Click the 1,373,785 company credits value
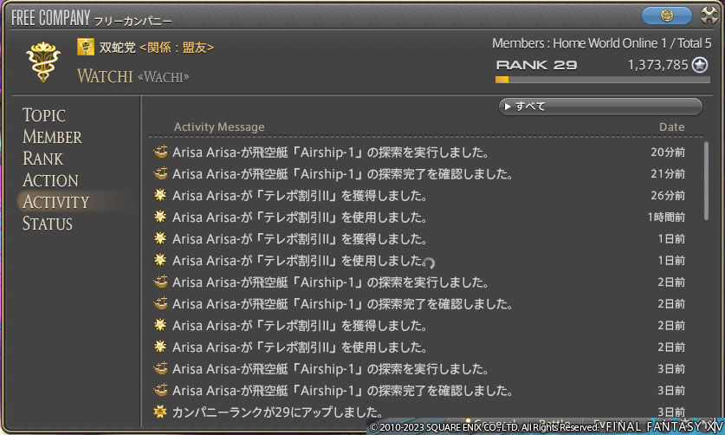Viewport: 725px width, 435px height. (x=658, y=65)
